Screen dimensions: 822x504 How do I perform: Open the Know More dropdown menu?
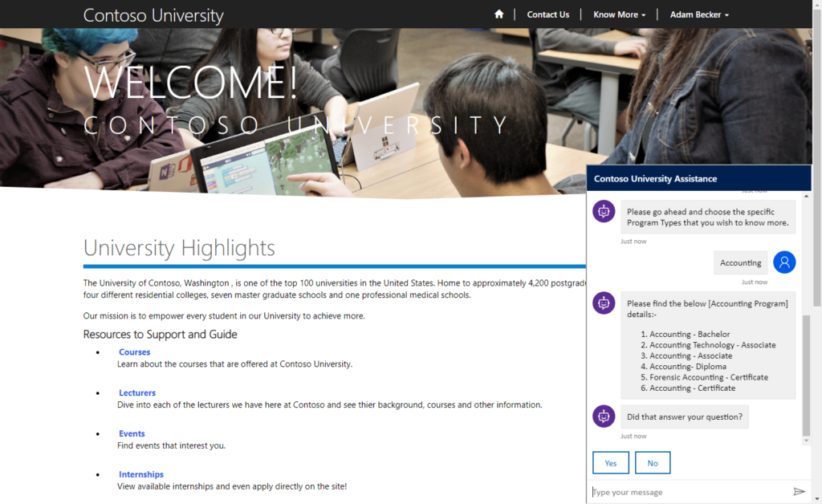[618, 14]
